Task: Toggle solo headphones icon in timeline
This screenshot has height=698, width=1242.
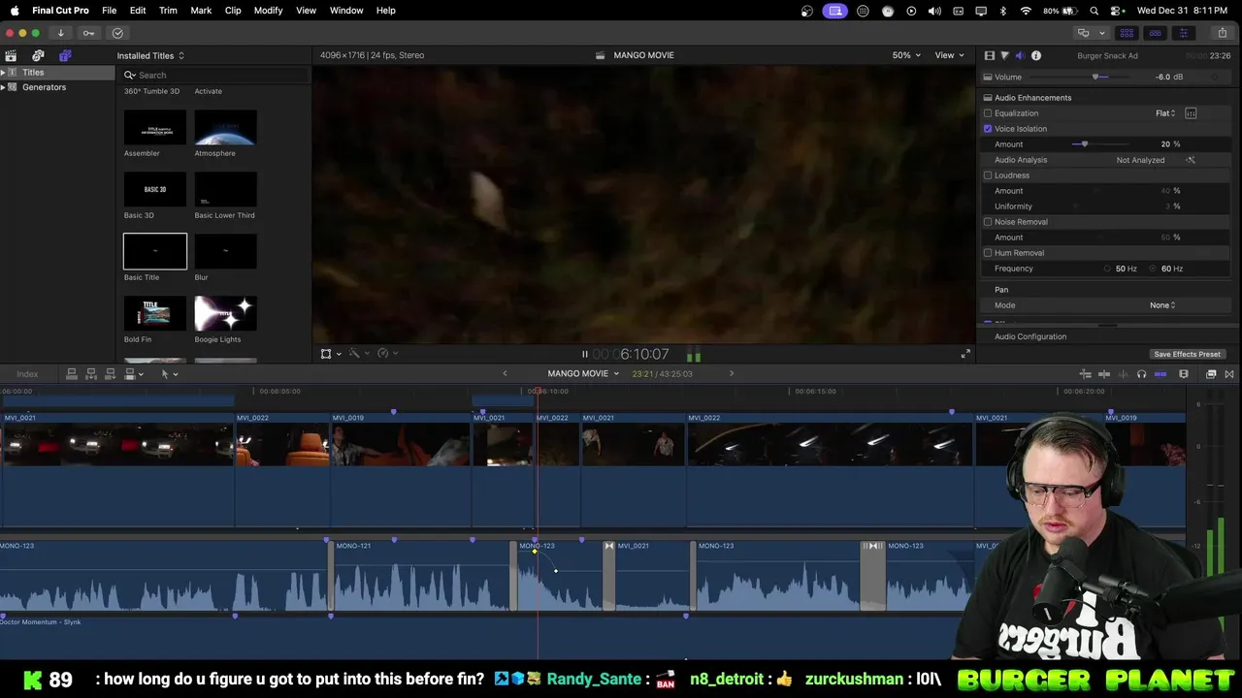Action: click(1141, 374)
